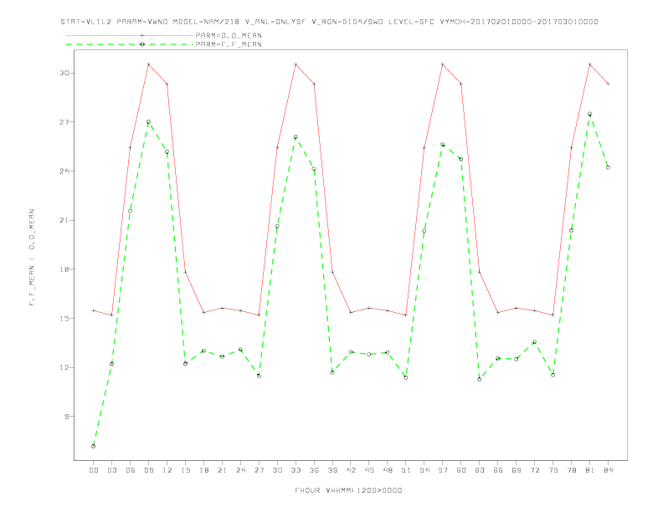Image resolution: width=663 pixels, height=512 pixels.
Task: Click the x-axis forecast hour label 69
Action: (517, 470)
